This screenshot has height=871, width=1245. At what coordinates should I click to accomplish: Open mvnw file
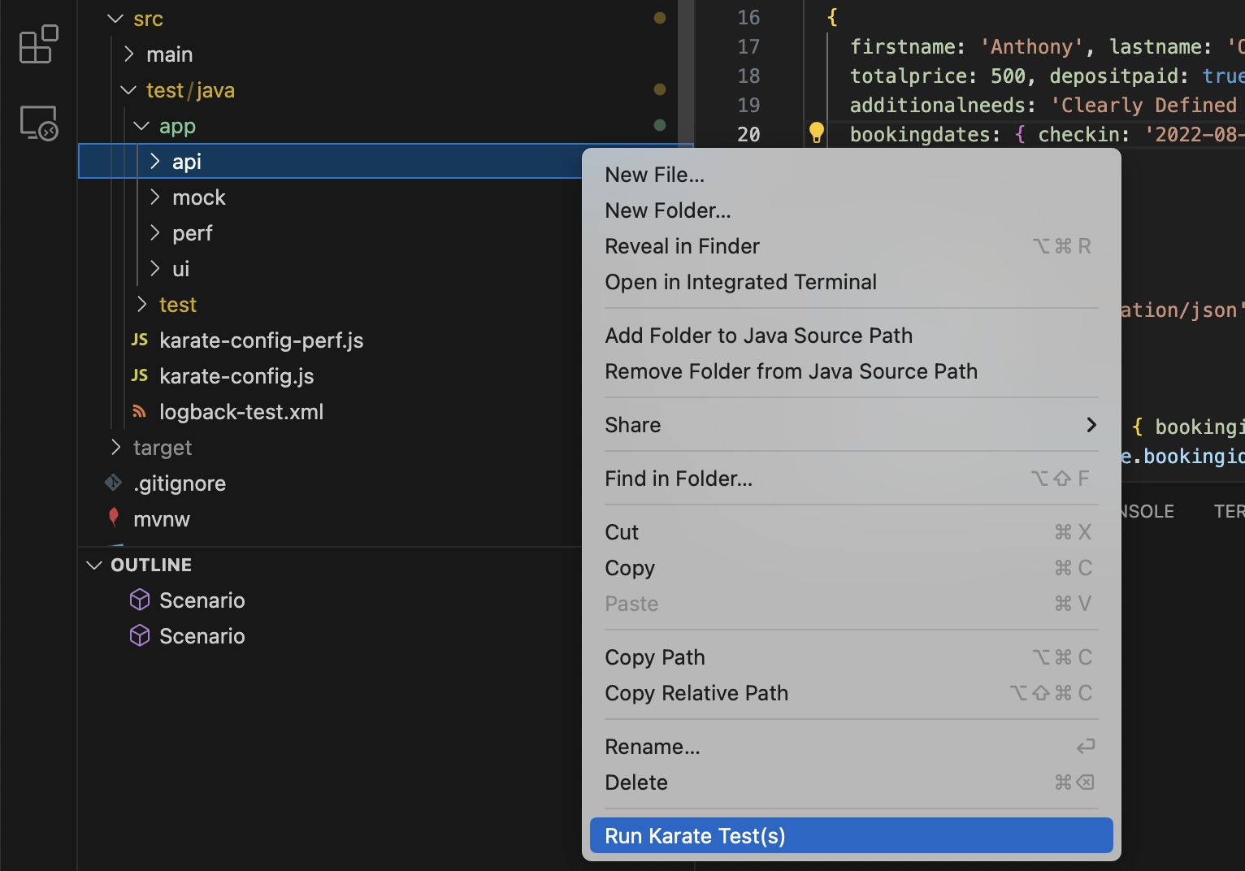tap(162, 519)
